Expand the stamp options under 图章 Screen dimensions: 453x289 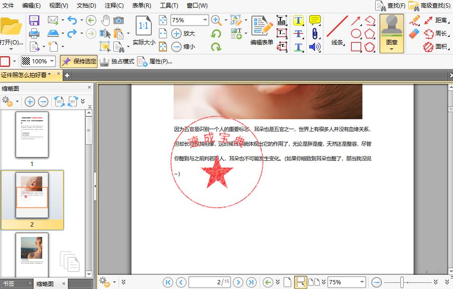[391, 49]
